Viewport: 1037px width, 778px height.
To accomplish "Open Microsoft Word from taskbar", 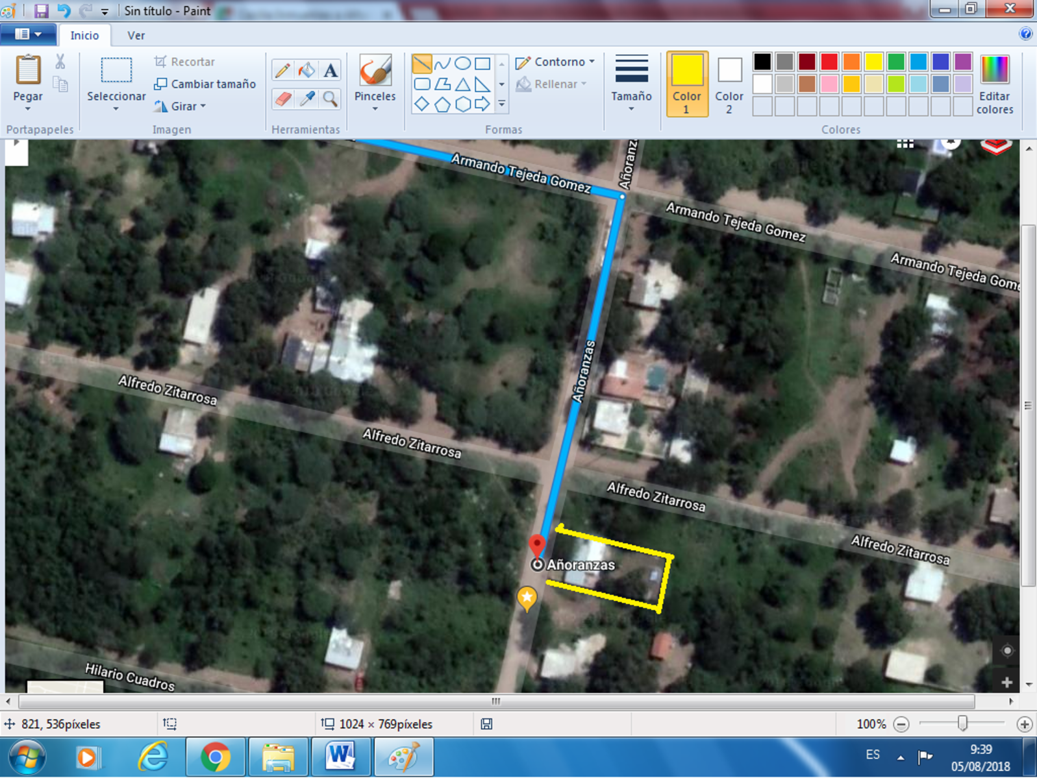I will 341,757.
